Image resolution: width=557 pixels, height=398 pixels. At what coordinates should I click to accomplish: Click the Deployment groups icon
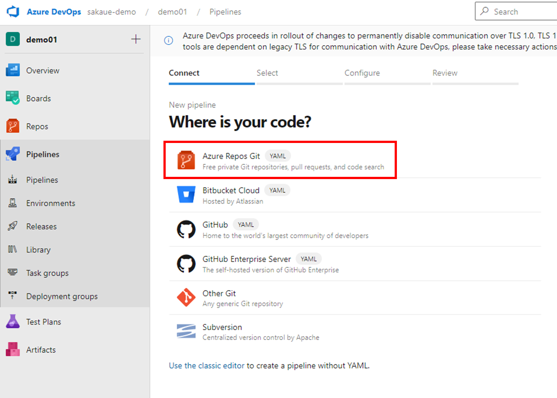pos(13,296)
